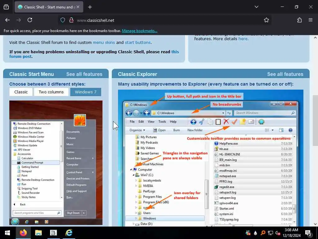
Task: Open the Extensions puzzle-piece menu
Action: tap(299, 20)
